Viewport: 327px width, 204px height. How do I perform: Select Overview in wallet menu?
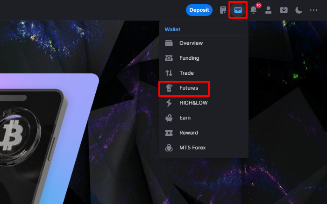[204, 43]
